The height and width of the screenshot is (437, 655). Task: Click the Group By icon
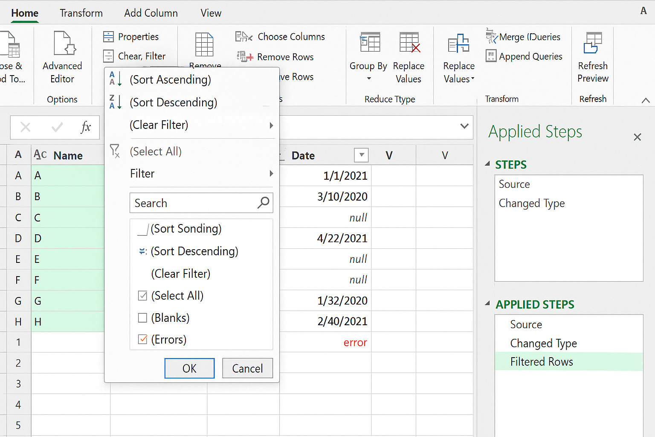point(370,42)
